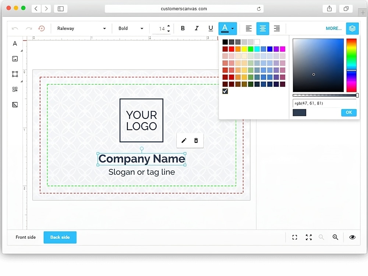
Task: Select the Company Name text
Action: (x=142, y=159)
